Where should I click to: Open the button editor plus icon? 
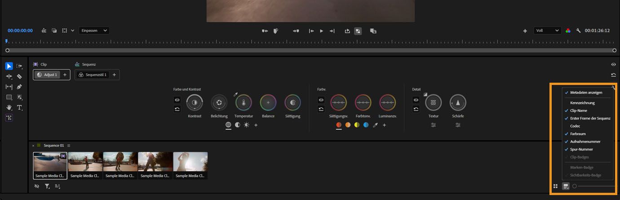pos(525,31)
